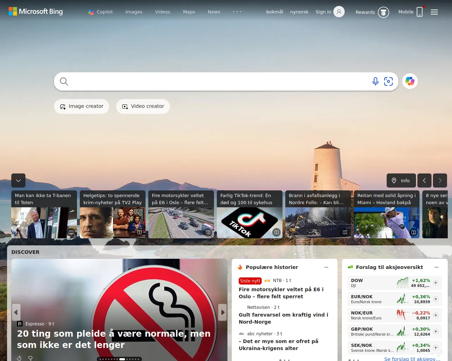Read 'Gult farevarsel om kraftig vind' headline
452x361 pixels.
coord(284,318)
